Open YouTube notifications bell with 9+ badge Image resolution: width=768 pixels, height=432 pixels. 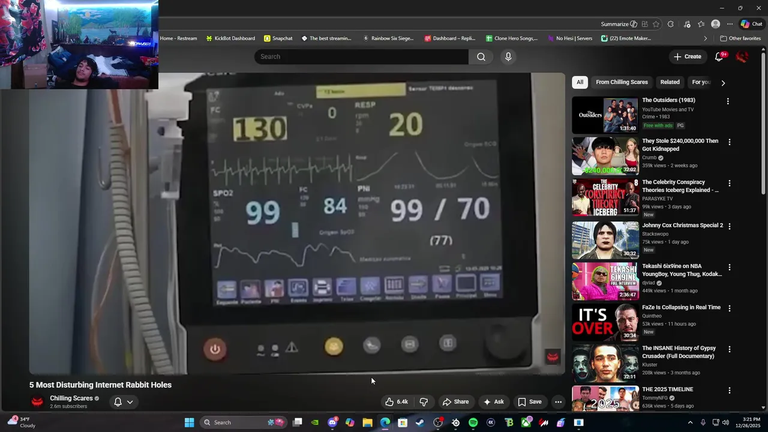pos(719,56)
